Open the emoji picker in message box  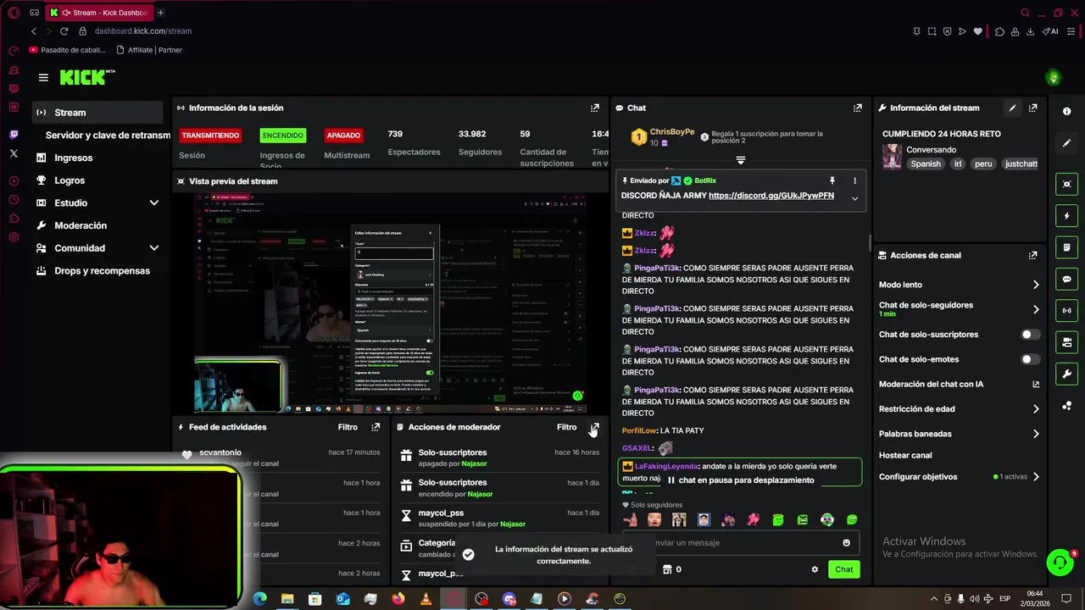[846, 543]
